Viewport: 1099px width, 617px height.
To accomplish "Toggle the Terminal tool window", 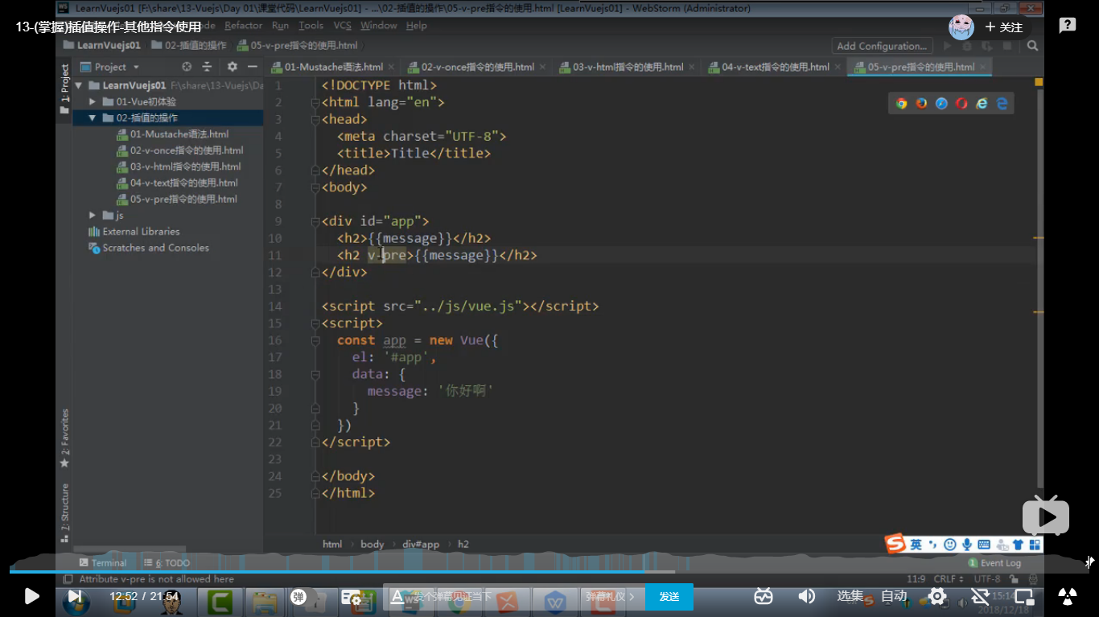I will 102,563.
